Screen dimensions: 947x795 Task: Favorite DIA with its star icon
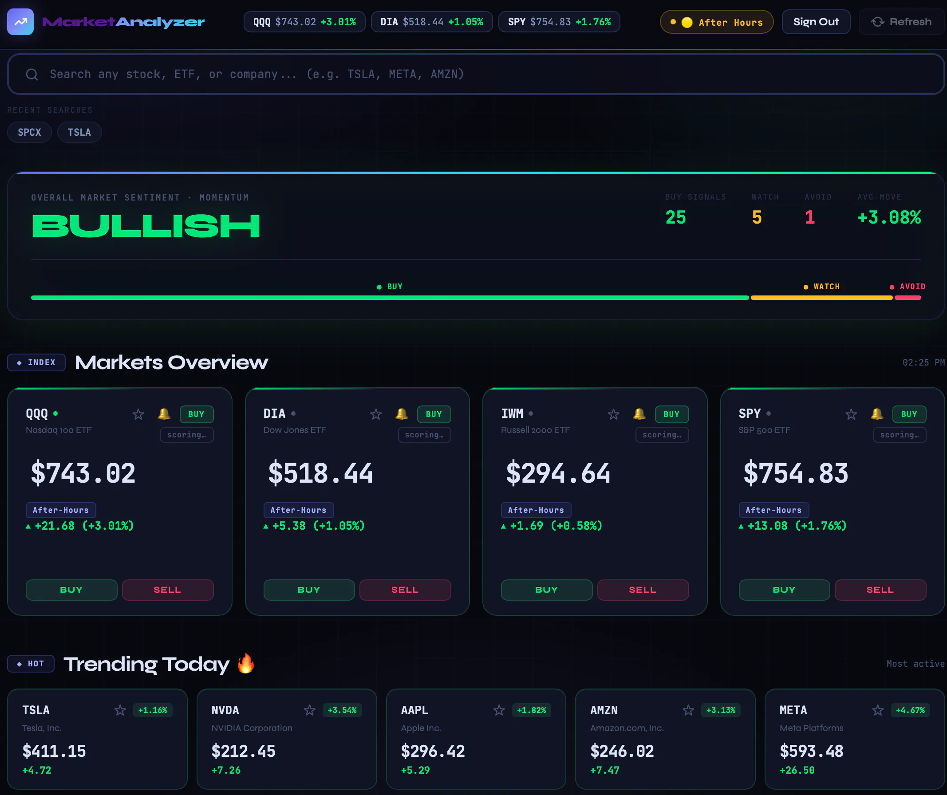(376, 414)
